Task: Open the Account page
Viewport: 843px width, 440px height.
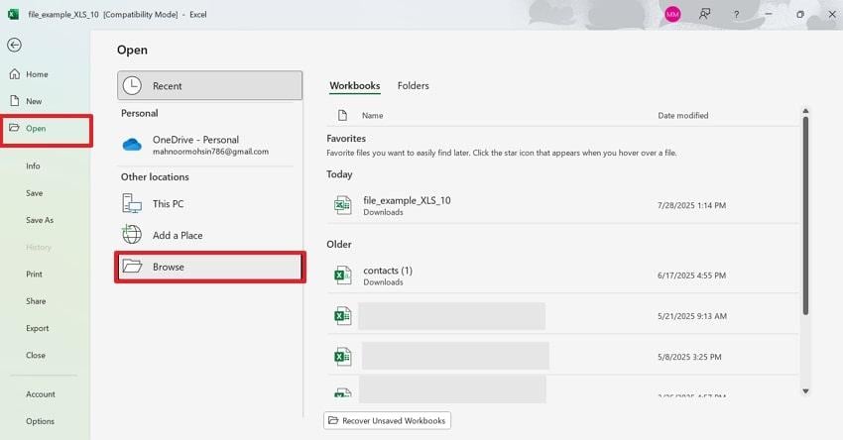Action: 41,394
